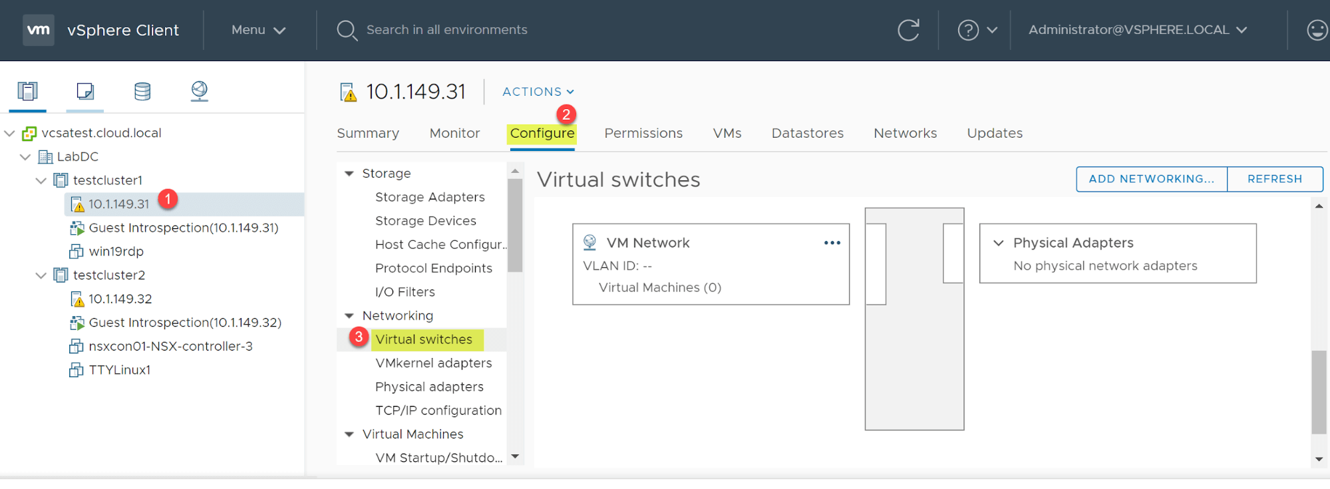The height and width of the screenshot is (489, 1330).
Task: Click the virtual switches pane scrollbar thumb
Action: click(x=1319, y=393)
